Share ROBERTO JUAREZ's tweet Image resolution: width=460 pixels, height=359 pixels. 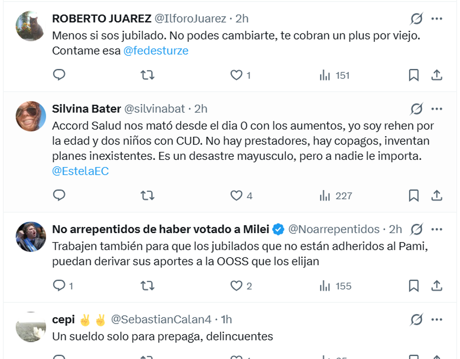[437, 75]
